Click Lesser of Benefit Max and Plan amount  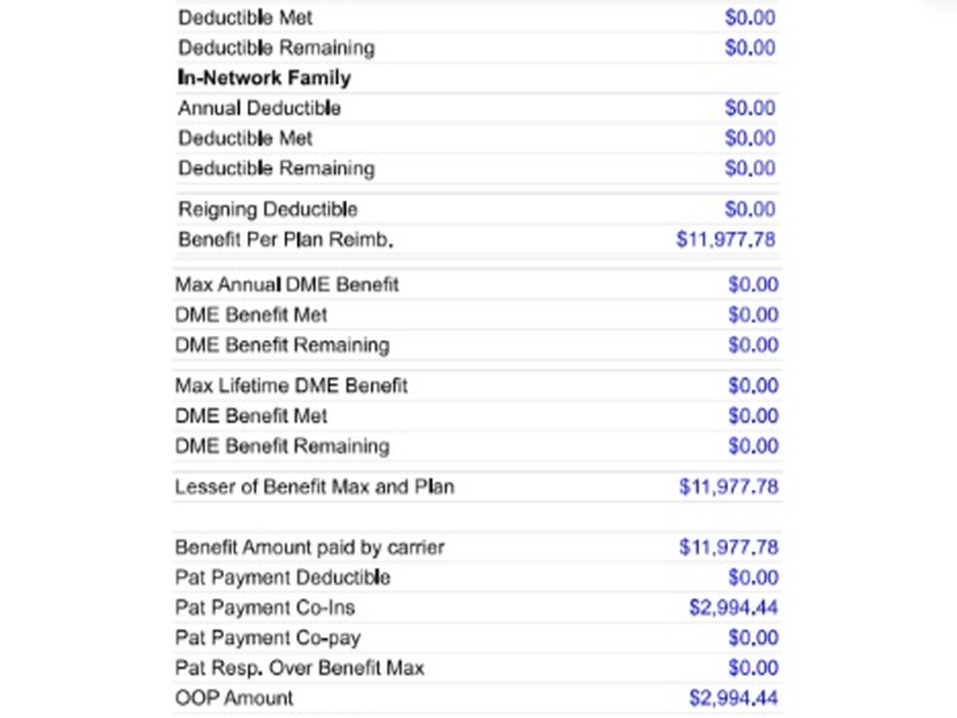pyautogui.click(x=729, y=487)
